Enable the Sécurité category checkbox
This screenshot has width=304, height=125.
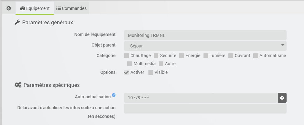tap(156, 56)
